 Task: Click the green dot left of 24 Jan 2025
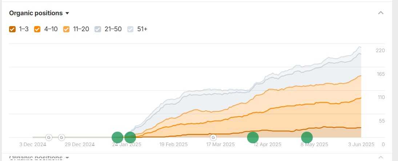tap(117, 137)
